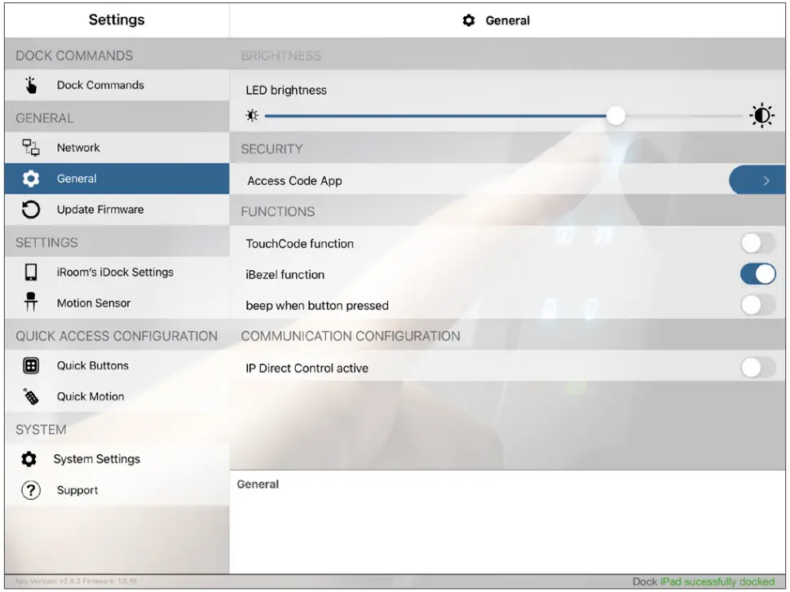Activate IP Direct Control
This screenshot has height=592, width=790.
pyautogui.click(x=757, y=368)
